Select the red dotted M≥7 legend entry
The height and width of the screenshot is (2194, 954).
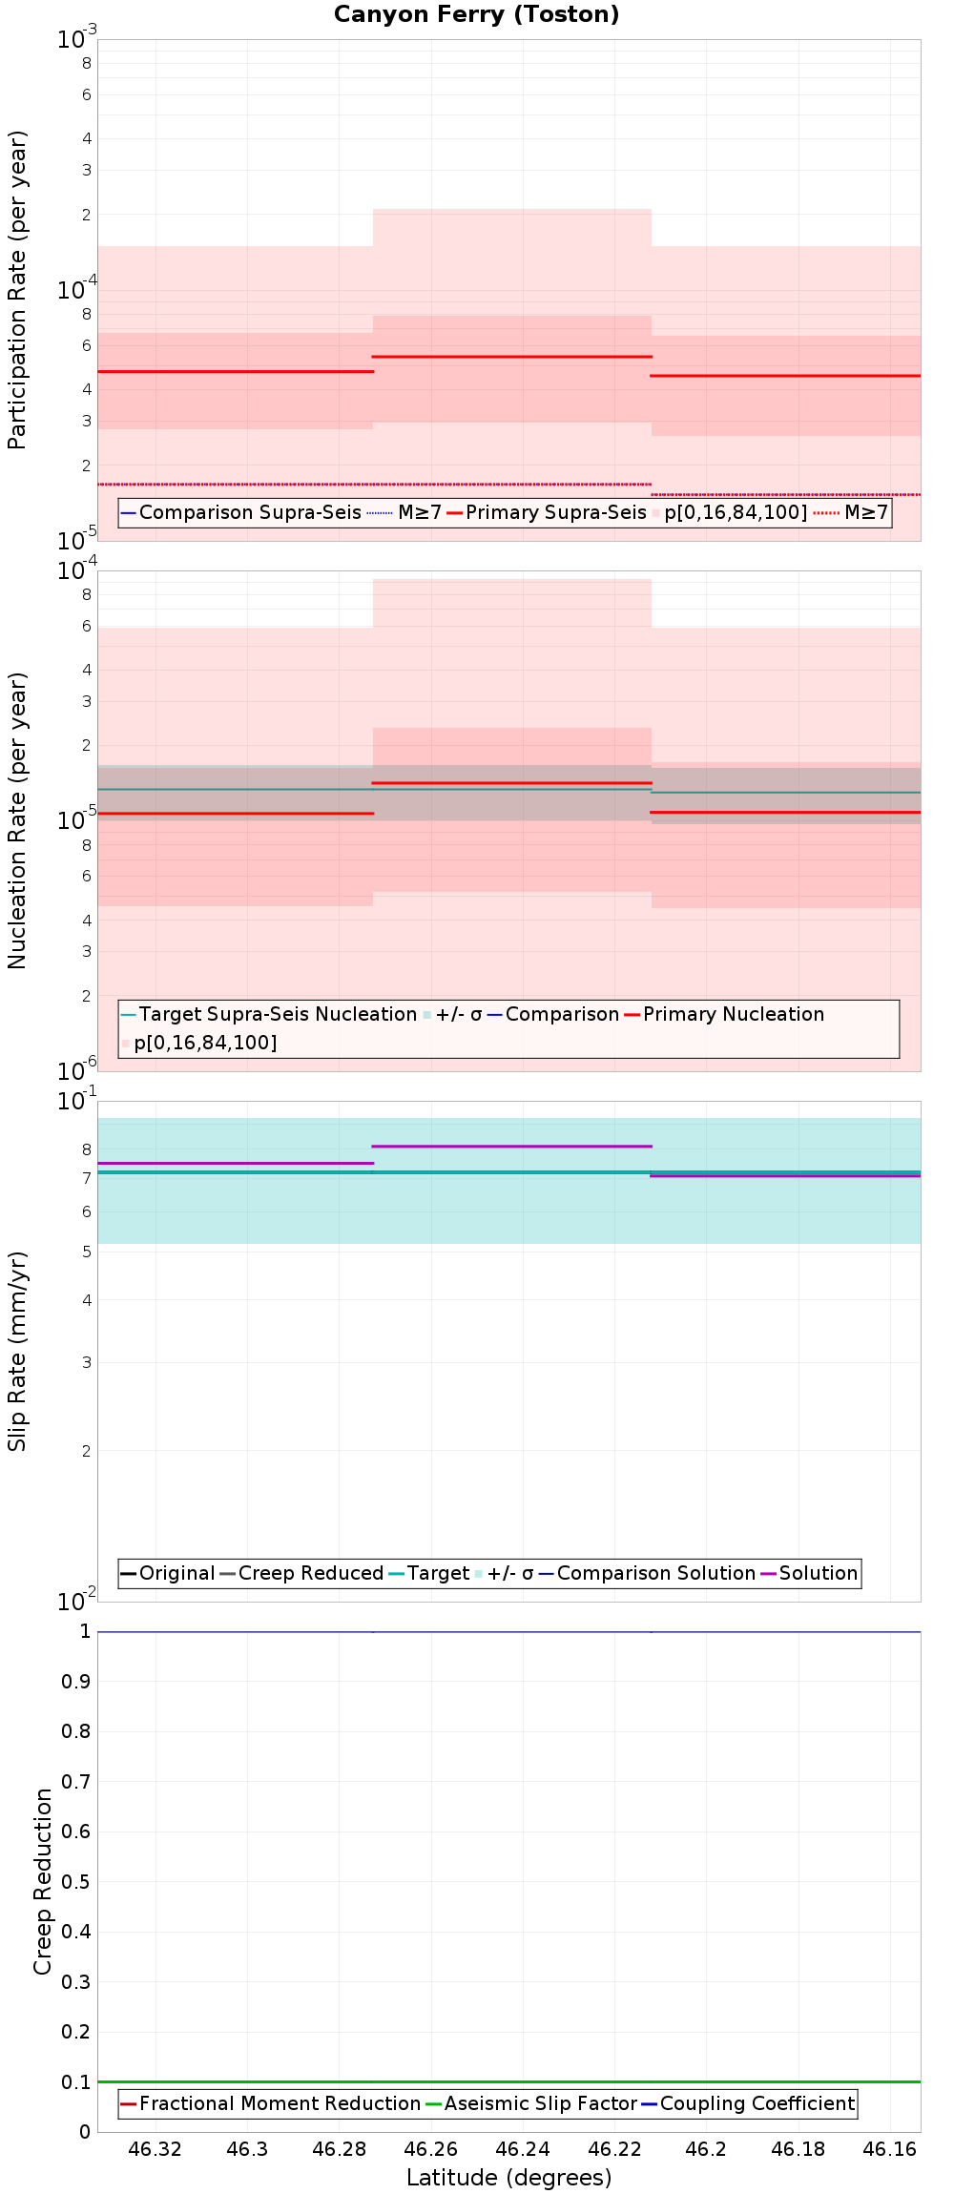point(851,512)
